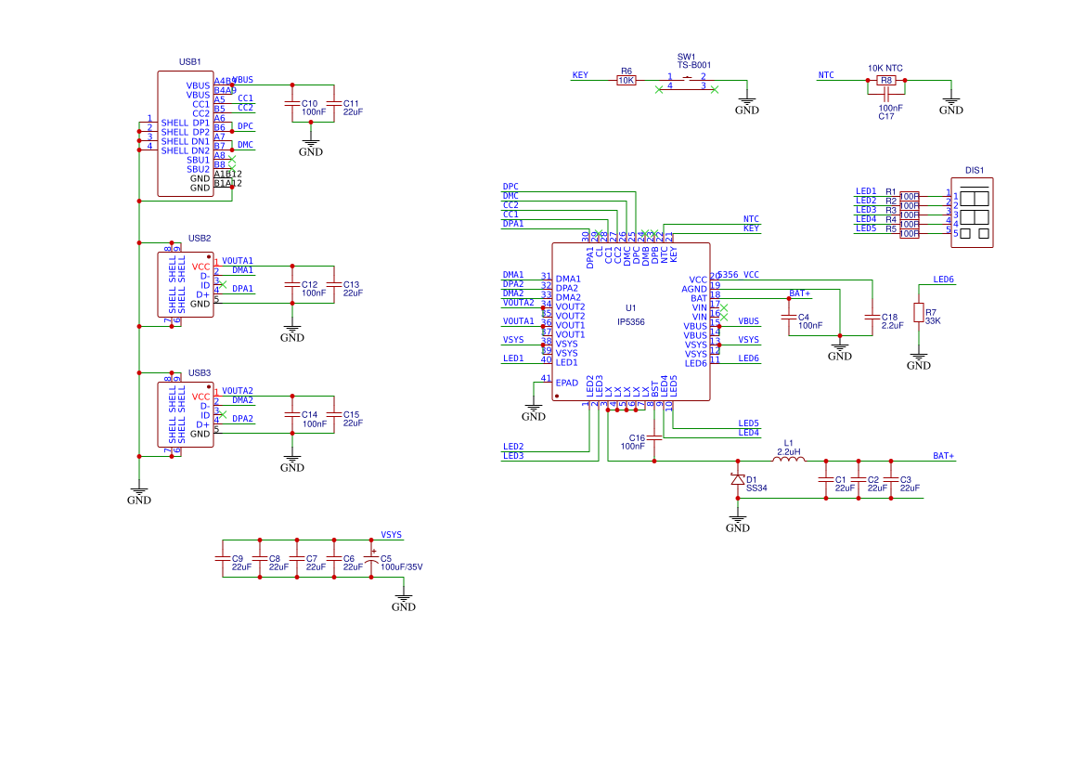This screenshot has height=768, width=1085.
Task: Select the LED1 net label beside R1
Action: (x=866, y=191)
